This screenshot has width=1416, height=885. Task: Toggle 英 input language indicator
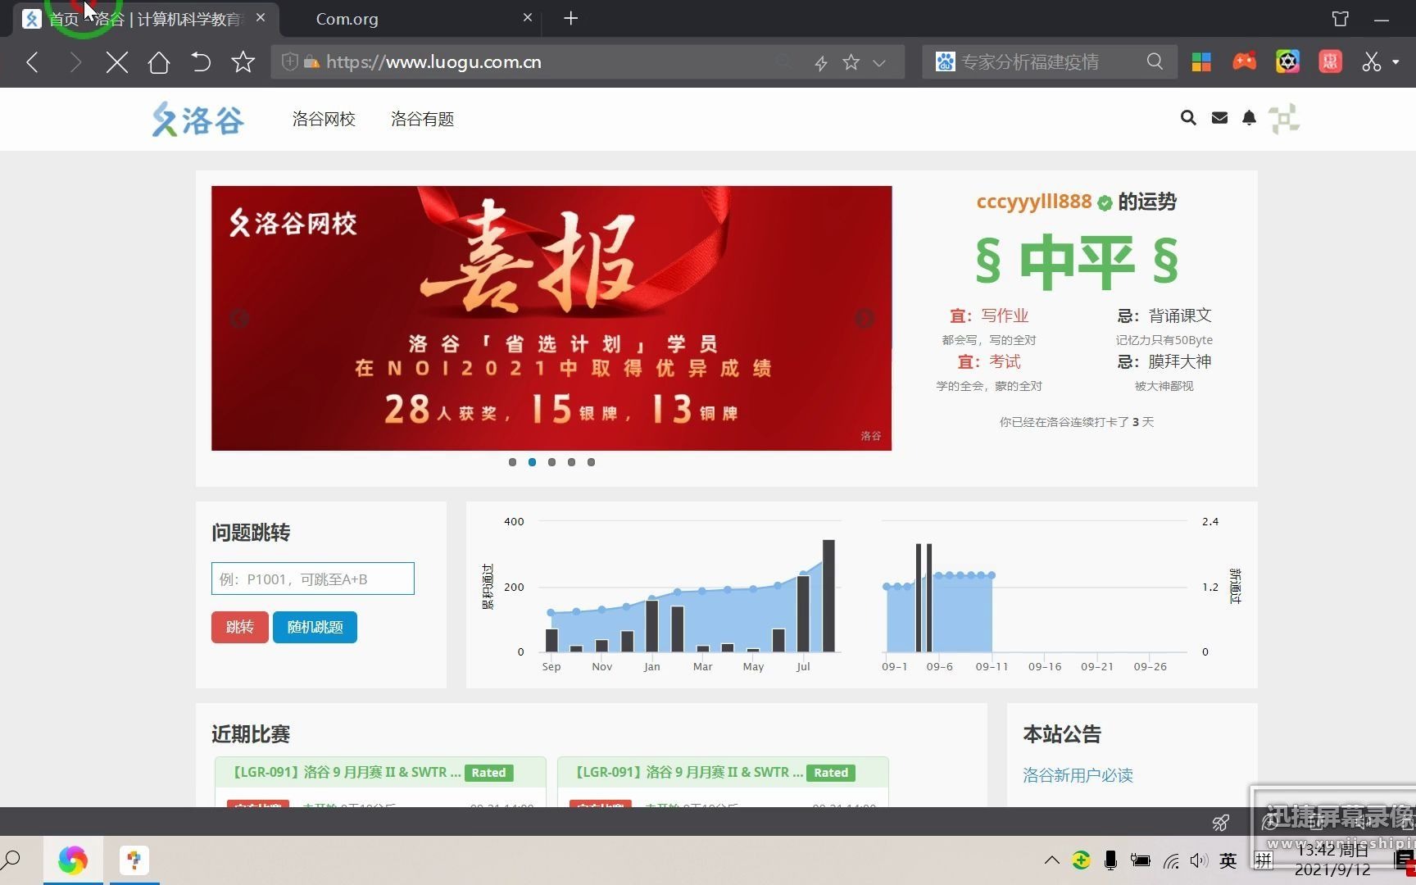(1228, 860)
